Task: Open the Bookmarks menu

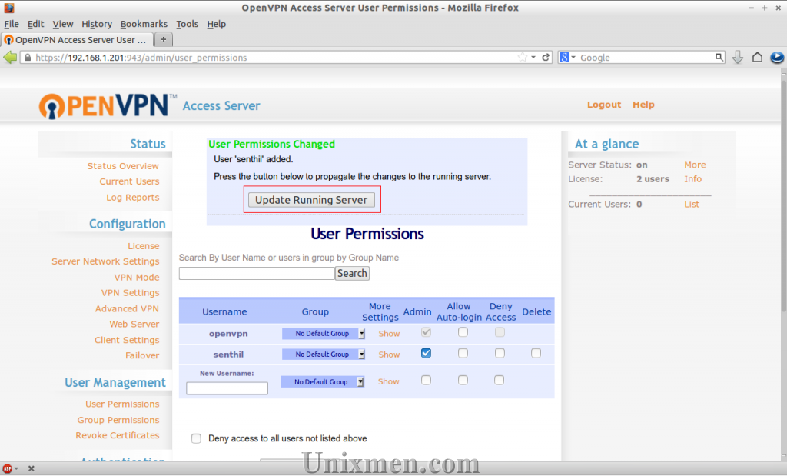Action: 144,24
